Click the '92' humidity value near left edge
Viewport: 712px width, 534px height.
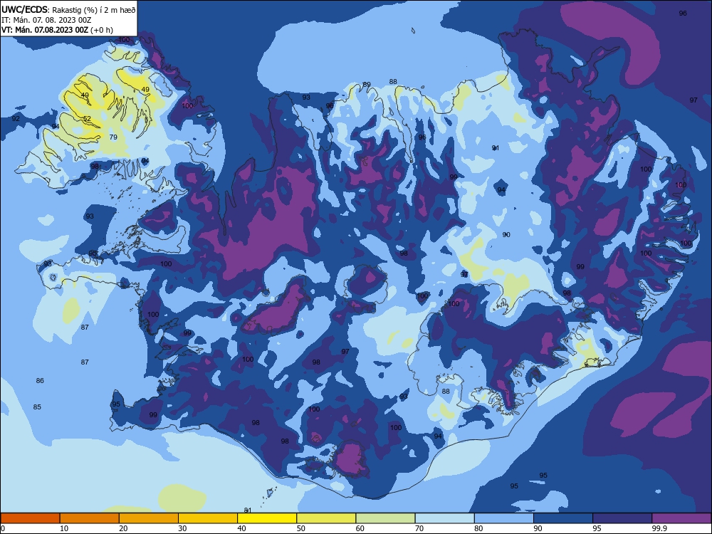click(16, 118)
